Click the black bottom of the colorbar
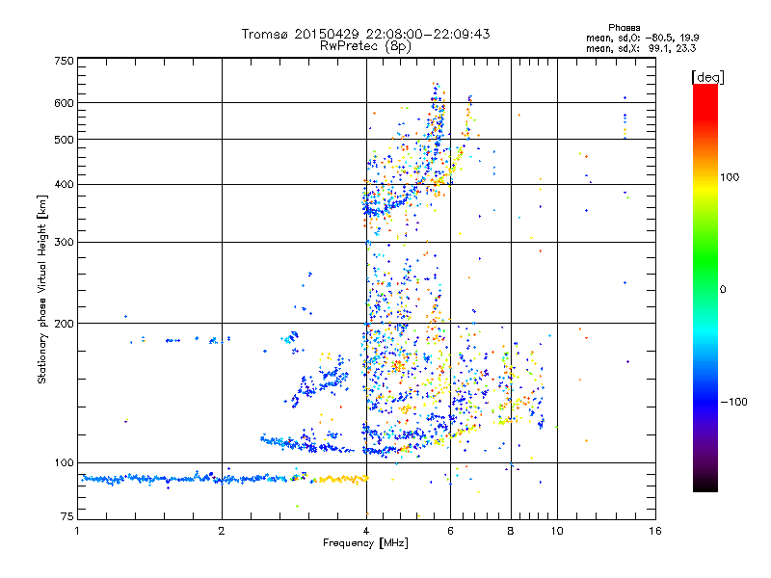 coord(705,485)
